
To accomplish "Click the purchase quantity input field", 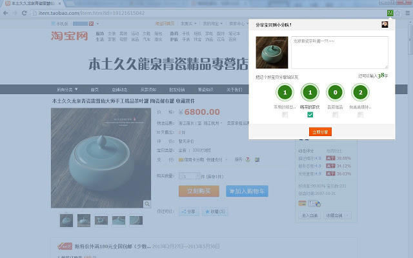I will click(188, 176).
